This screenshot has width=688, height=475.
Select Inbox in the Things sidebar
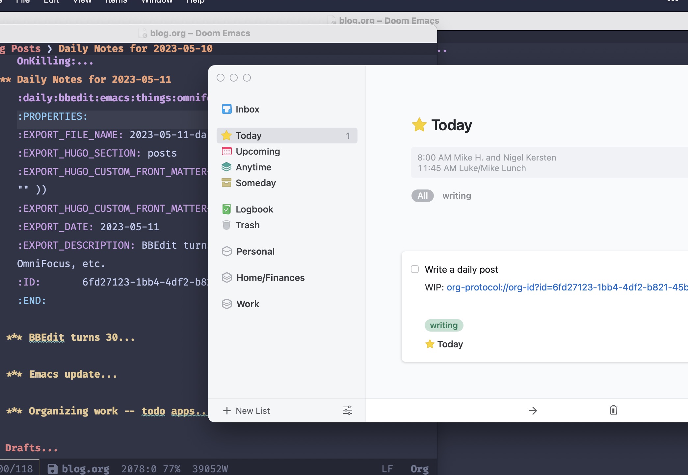pos(247,109)
